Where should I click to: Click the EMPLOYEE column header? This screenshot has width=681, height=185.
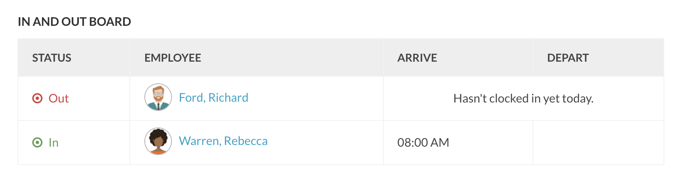point(173,58)
